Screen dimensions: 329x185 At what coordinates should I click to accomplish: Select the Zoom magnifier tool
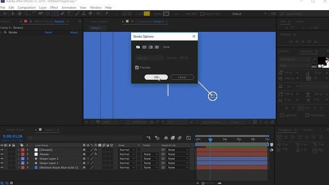click(26, 14)
